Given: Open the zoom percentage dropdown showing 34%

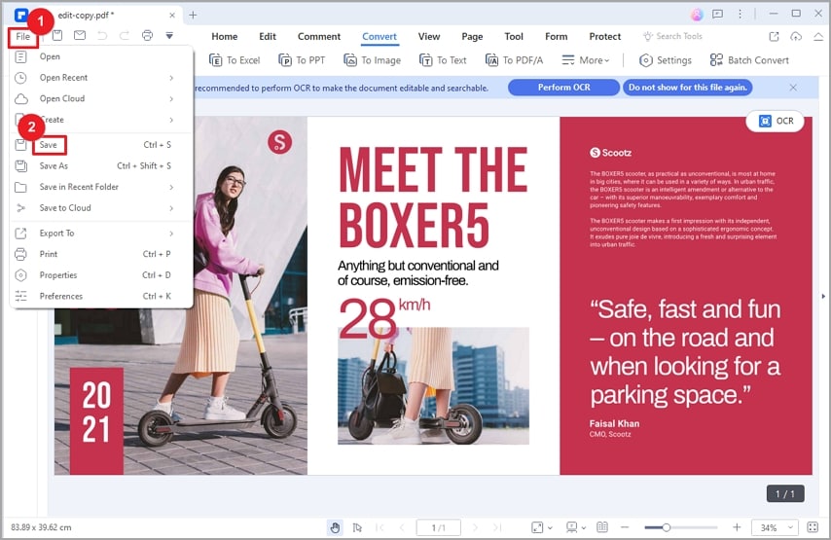Looking at the screenshot, I should pos(775,527).
